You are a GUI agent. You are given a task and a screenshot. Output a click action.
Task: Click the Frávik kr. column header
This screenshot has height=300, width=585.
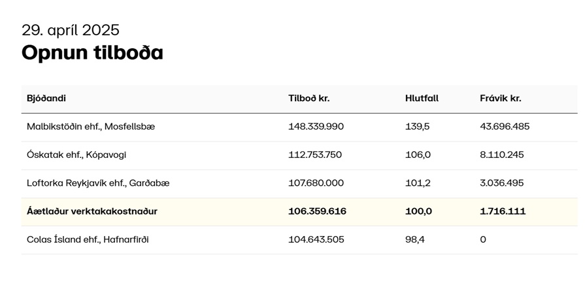coord(500,98)
